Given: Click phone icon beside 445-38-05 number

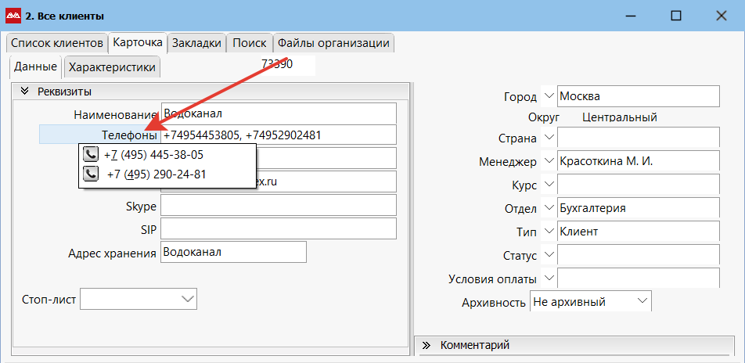Looking at the screenshot, I should point(91,154).
